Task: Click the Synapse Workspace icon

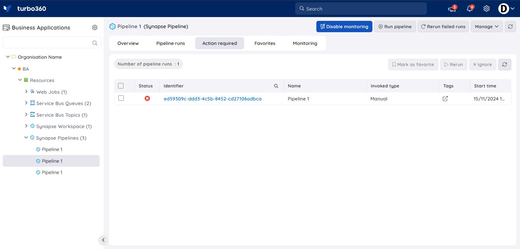Action: (32, 126)
